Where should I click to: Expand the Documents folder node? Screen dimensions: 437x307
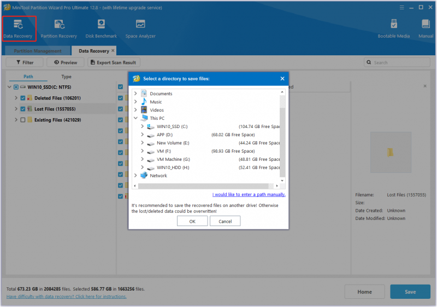tap(135, 94)
